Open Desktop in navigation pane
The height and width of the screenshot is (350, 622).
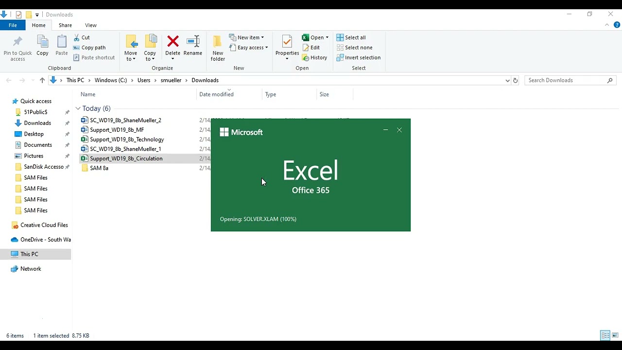[34, 134]
